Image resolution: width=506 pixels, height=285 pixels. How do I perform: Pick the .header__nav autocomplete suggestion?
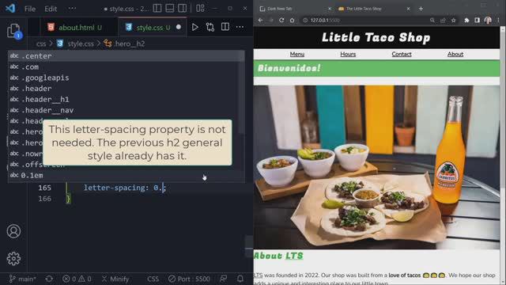[126, 110]
